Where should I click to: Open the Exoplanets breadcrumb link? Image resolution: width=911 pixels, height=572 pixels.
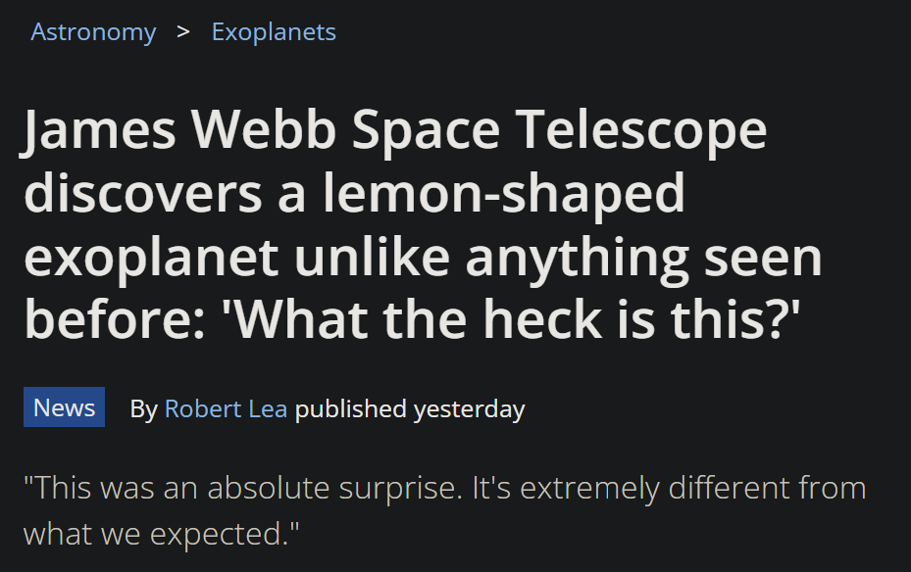(274, 32)
